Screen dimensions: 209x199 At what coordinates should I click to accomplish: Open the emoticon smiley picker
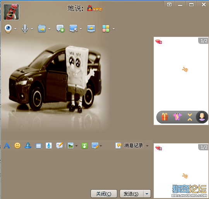(x=17, y=146)
